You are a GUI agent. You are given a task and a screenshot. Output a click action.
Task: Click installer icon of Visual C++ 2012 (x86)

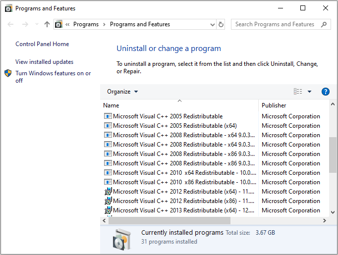click(108, 201)
